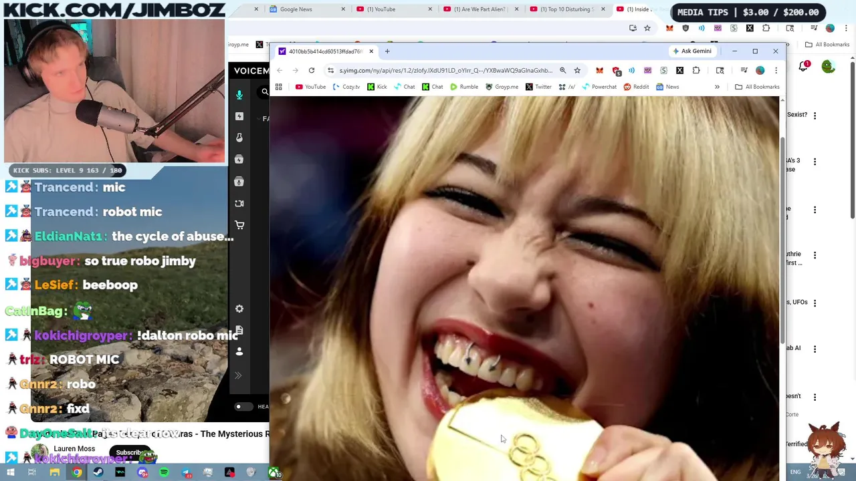Click the medal photo in front window
The image size is (856, 481).
(x=524, y=289)
